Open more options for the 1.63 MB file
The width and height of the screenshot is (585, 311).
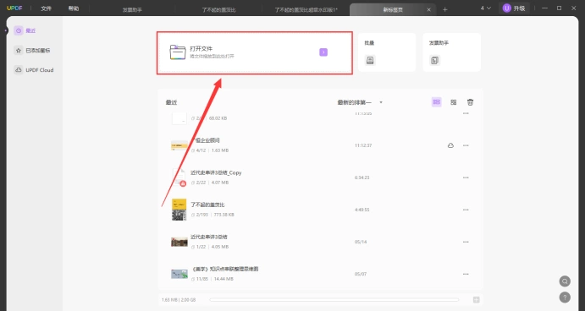(466, 145)
